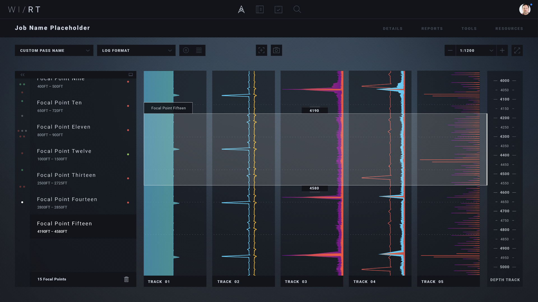Select Focal Point Fourteen in list
The width and height of the screenshot is (538, 302).
pos(83,203)
